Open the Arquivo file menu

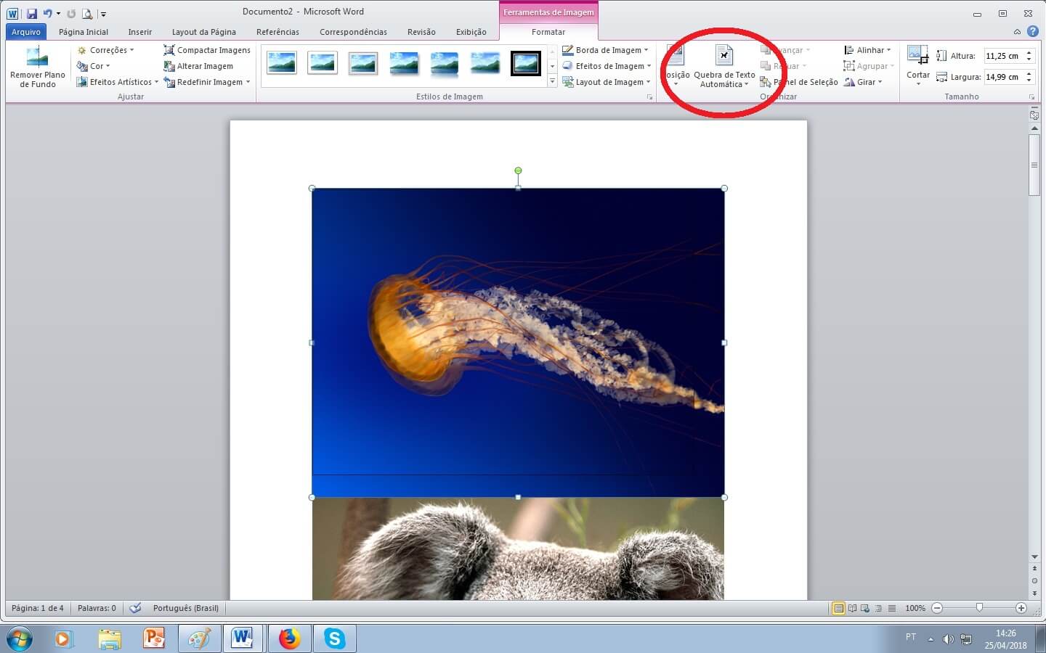(x=26, y=32)
